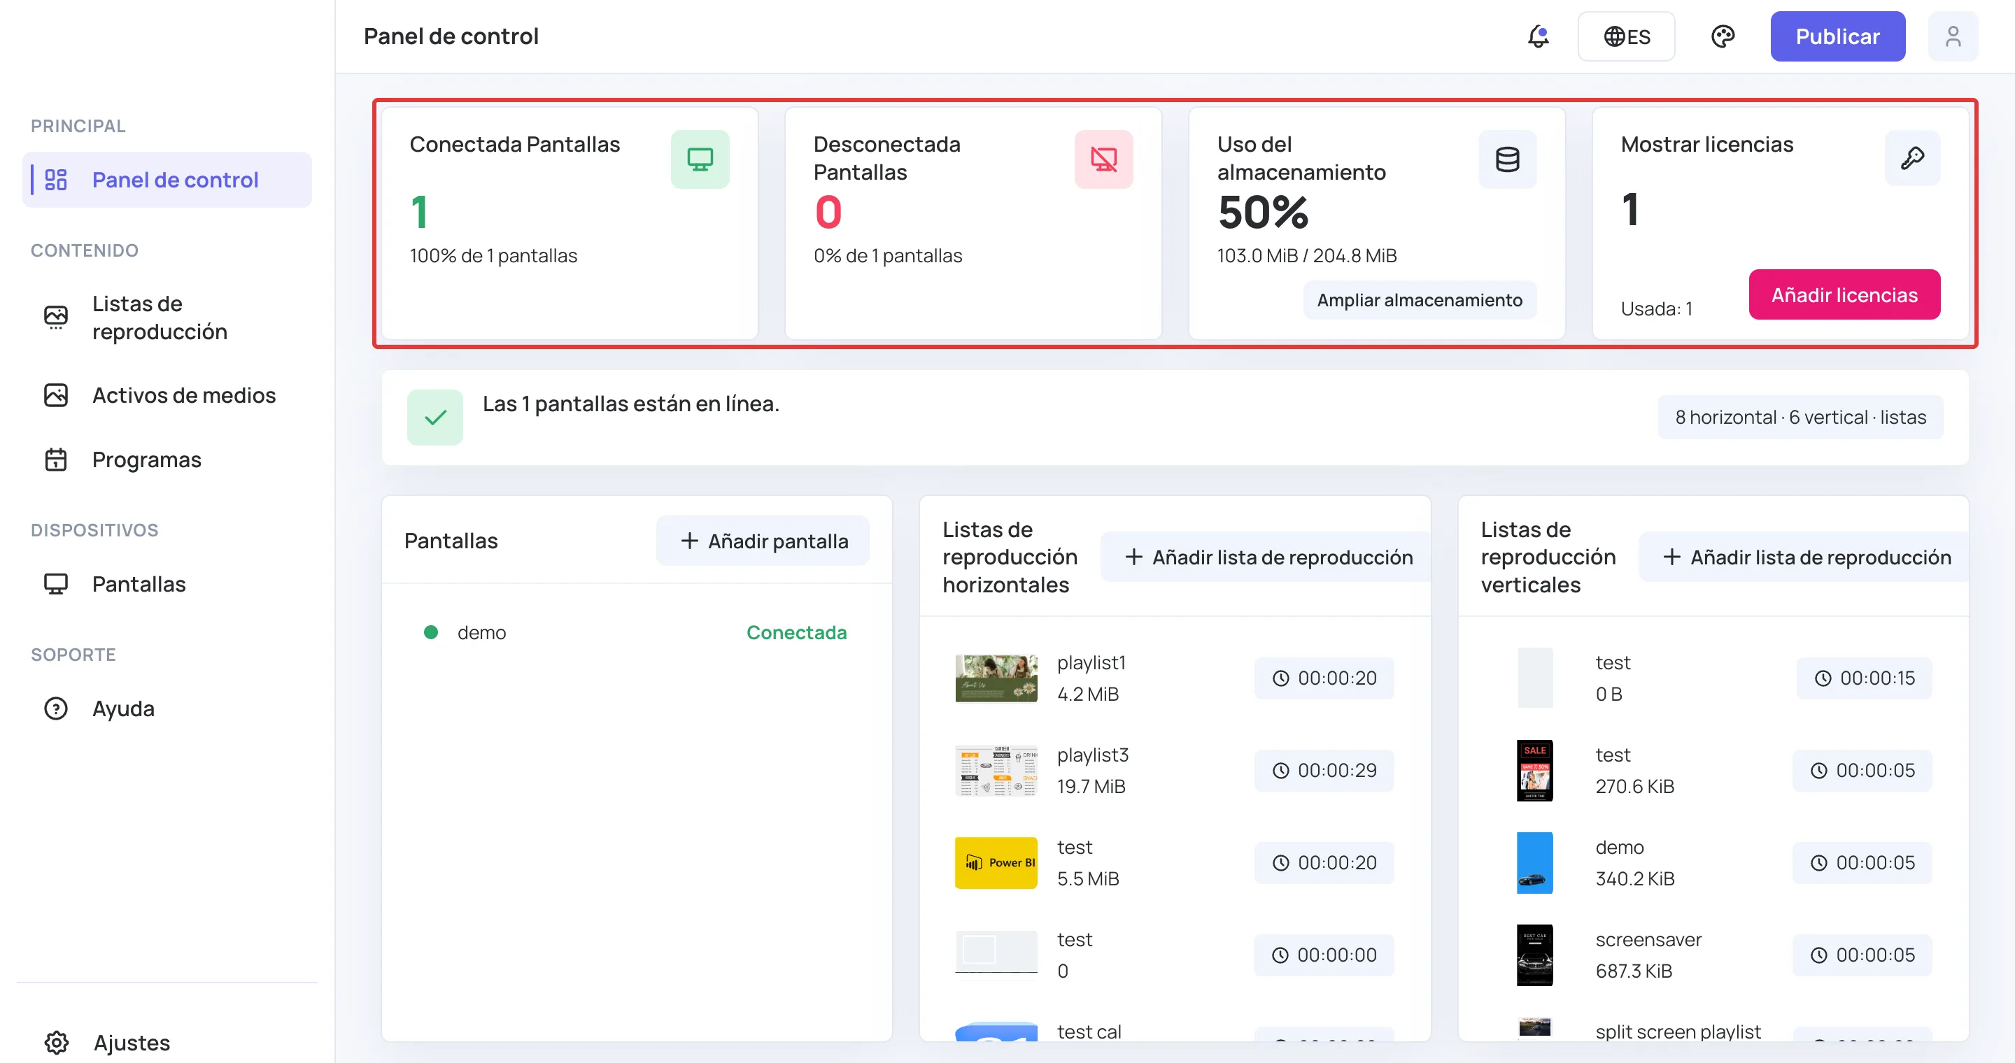
Task: Open the ES language selector
Action: click(x=1626, y=36)
